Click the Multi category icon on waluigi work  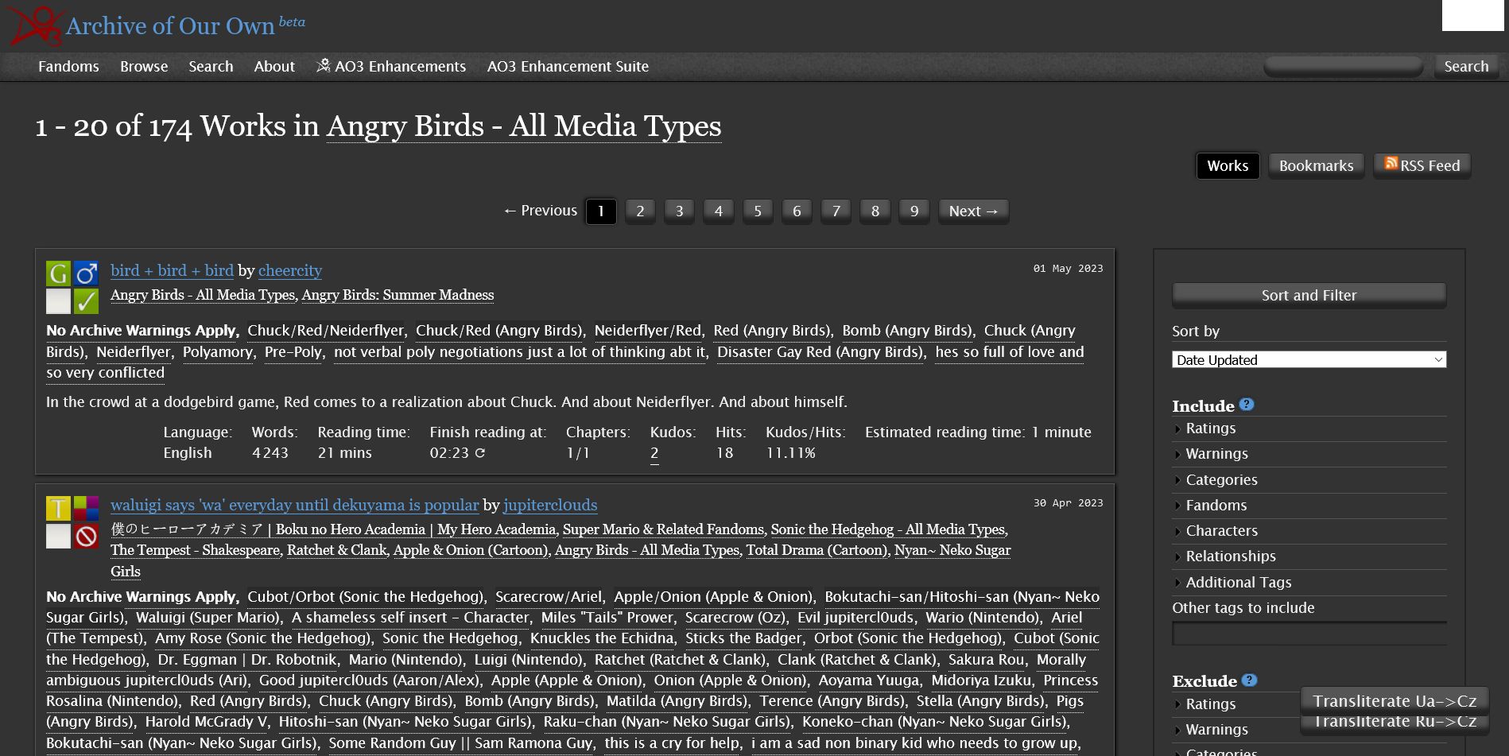pos(86,508)
